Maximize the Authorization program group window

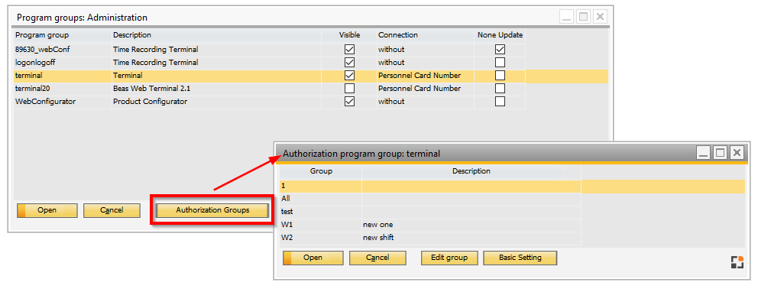coord(721,153)
